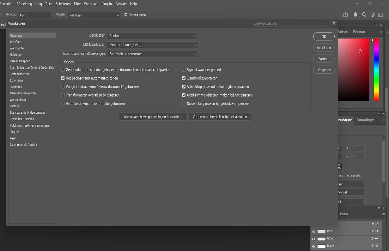Viewport: 389px width, 251px height.
Task: Open the Laag menu
Action: [39, 4]
